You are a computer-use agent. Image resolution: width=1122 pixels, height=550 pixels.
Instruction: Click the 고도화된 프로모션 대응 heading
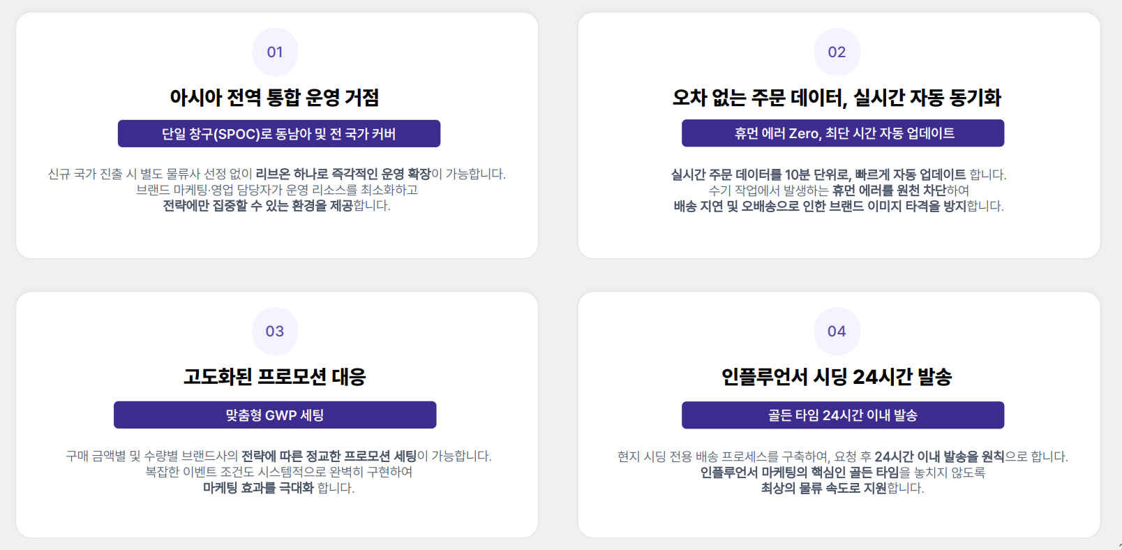point(275,376)
